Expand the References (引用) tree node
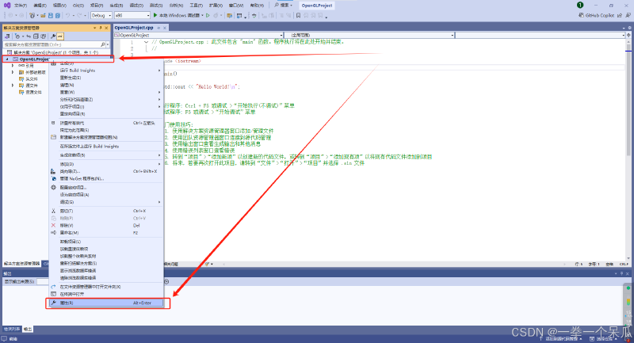 point(13,66)
